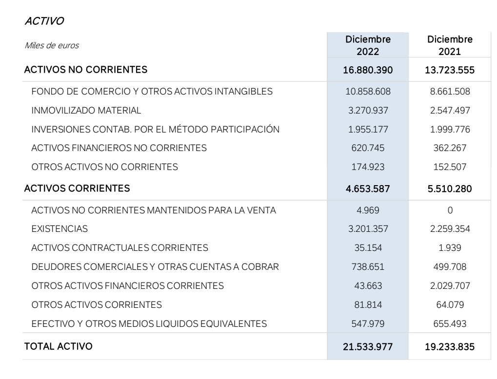497x379 pixels.
Task: Select the Miles de euros caption
Action: (52, 46)
